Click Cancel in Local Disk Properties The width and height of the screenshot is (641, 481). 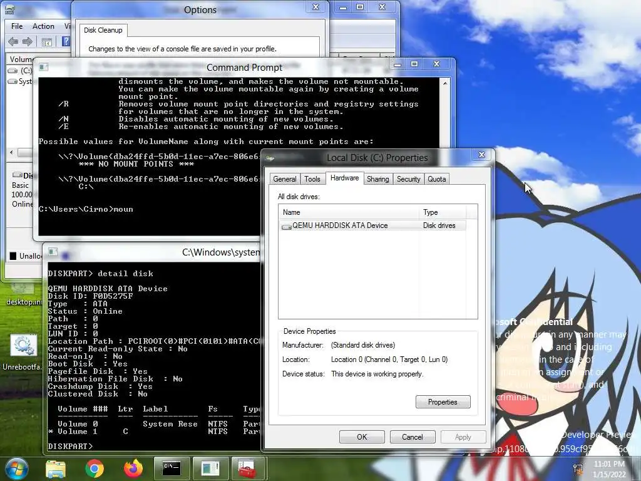(x=412, y=437)
